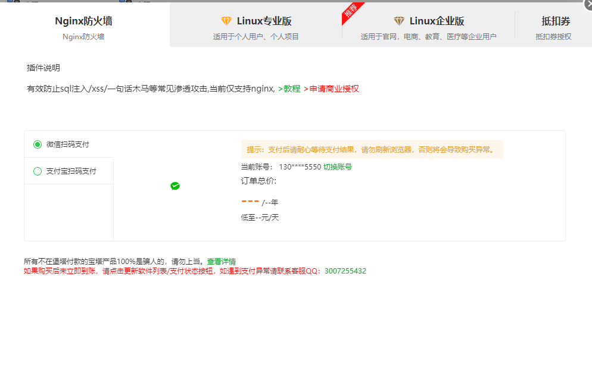
Task: Open 查看详情 link
Action: pyautogui.click(x=222, y=261)
